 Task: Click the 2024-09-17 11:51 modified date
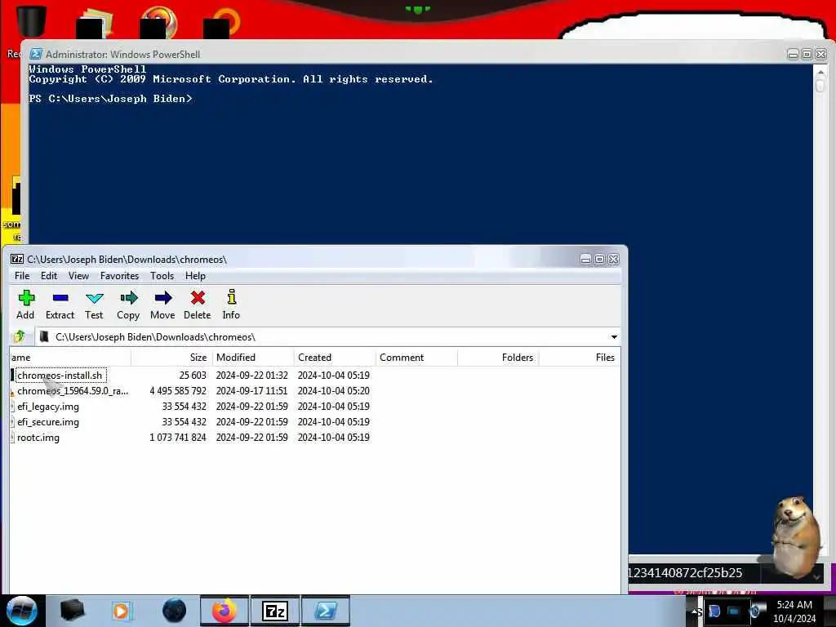(x=251, y=391)
